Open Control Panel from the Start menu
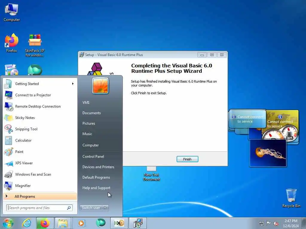This screenshot has width=306, height=229. point(93,157)
